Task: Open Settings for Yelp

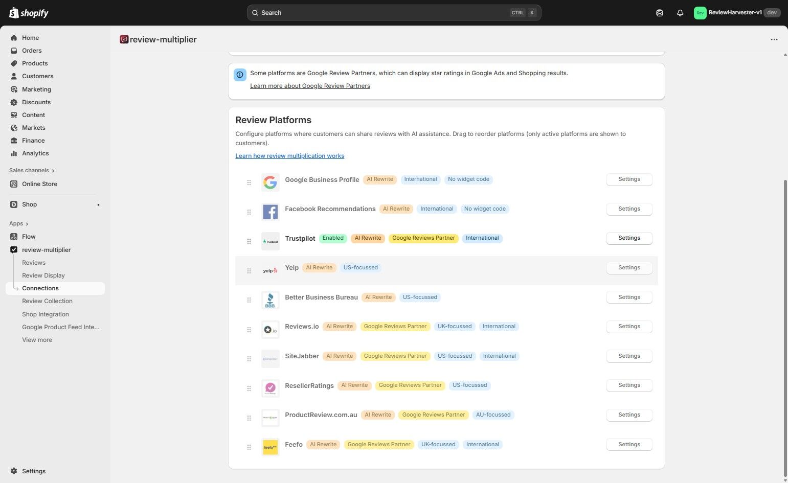Action: [629, 268]
